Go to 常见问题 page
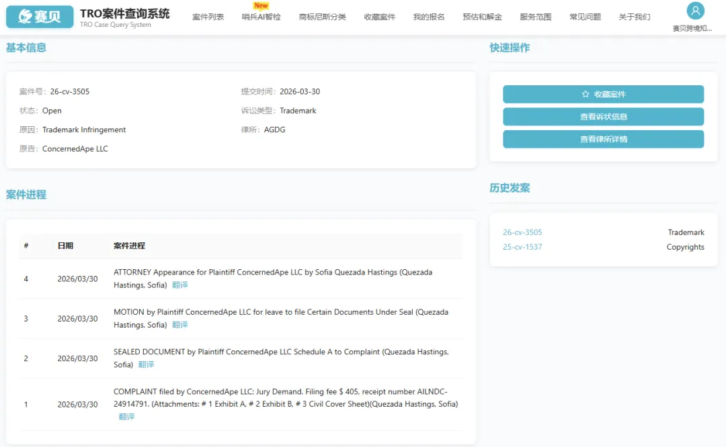Image resolution: width=726 pixels, height=447 pixels. coord(586,17)
